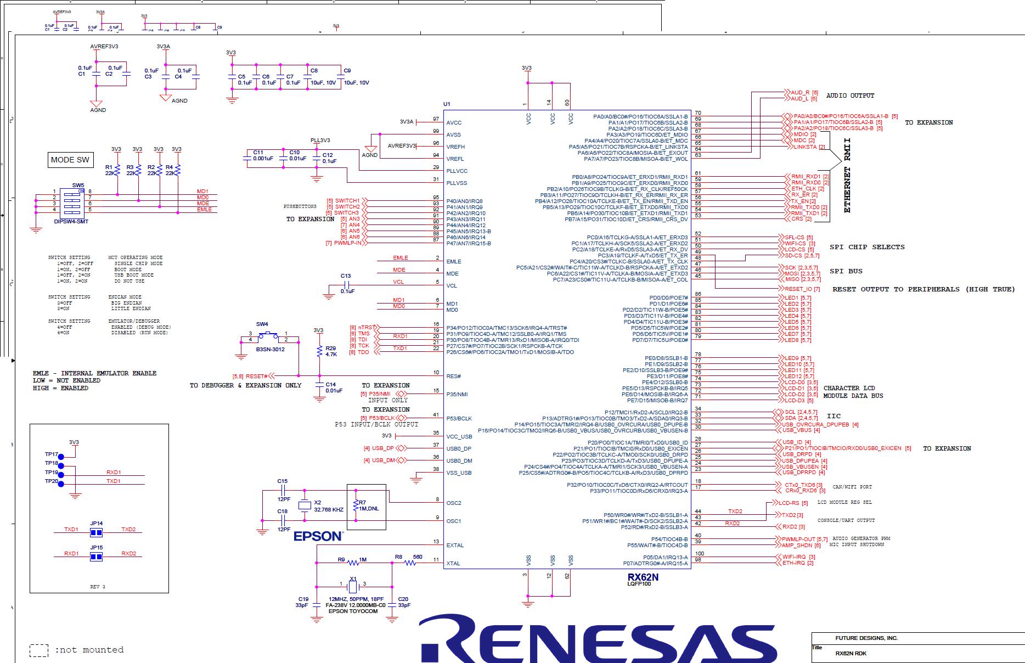Click the ':not mounted' legend text
Viewport: 1025px width, 663px height.
[x=89, y=650]
